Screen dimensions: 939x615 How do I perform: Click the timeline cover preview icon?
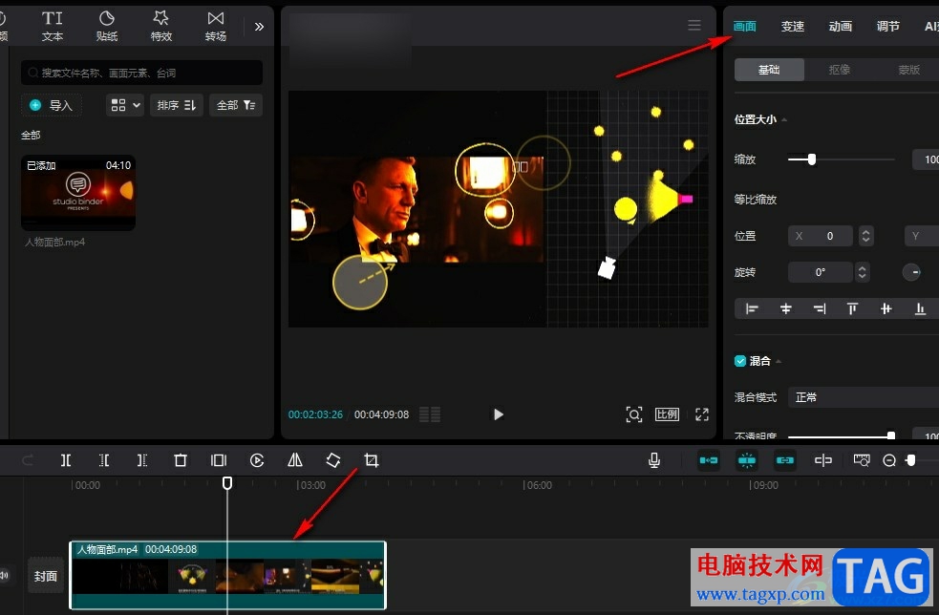tap(862, 460)
